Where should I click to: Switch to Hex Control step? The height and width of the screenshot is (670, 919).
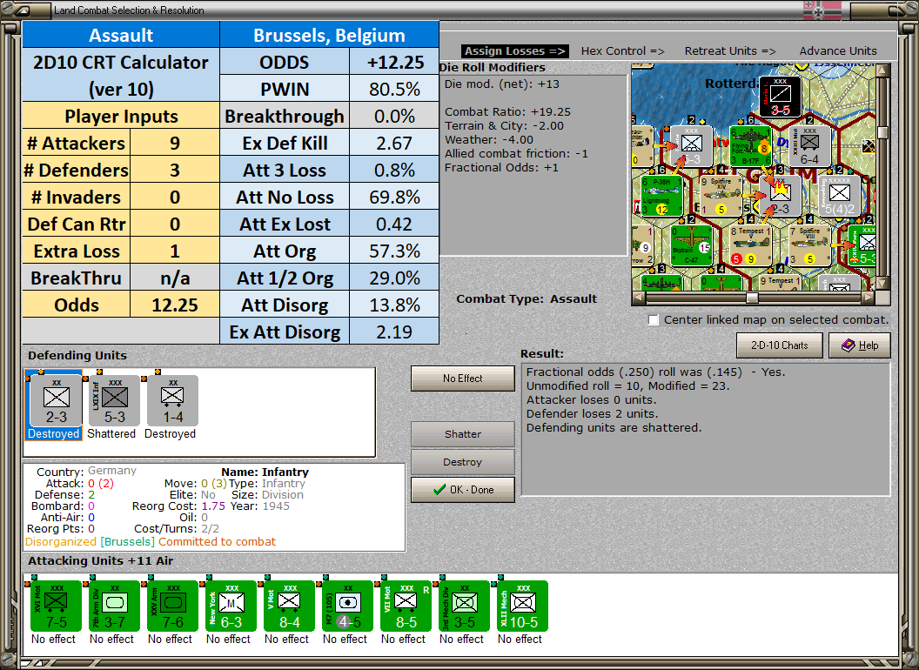click(622, 51)
